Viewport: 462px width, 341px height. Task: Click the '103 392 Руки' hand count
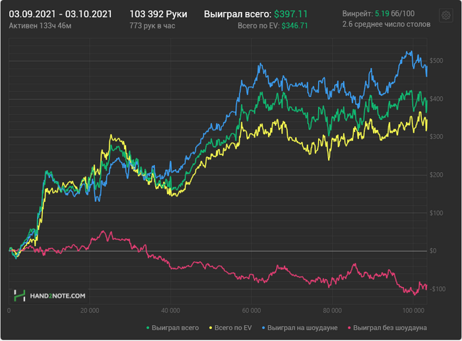pyautogui.click(x=158, y=14)
